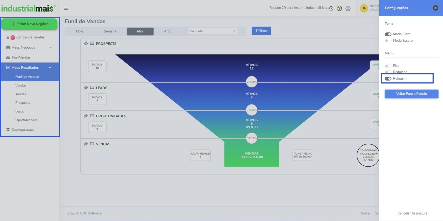
Task: Click Incluir Novo Negócio button
Action: [29, 24]
